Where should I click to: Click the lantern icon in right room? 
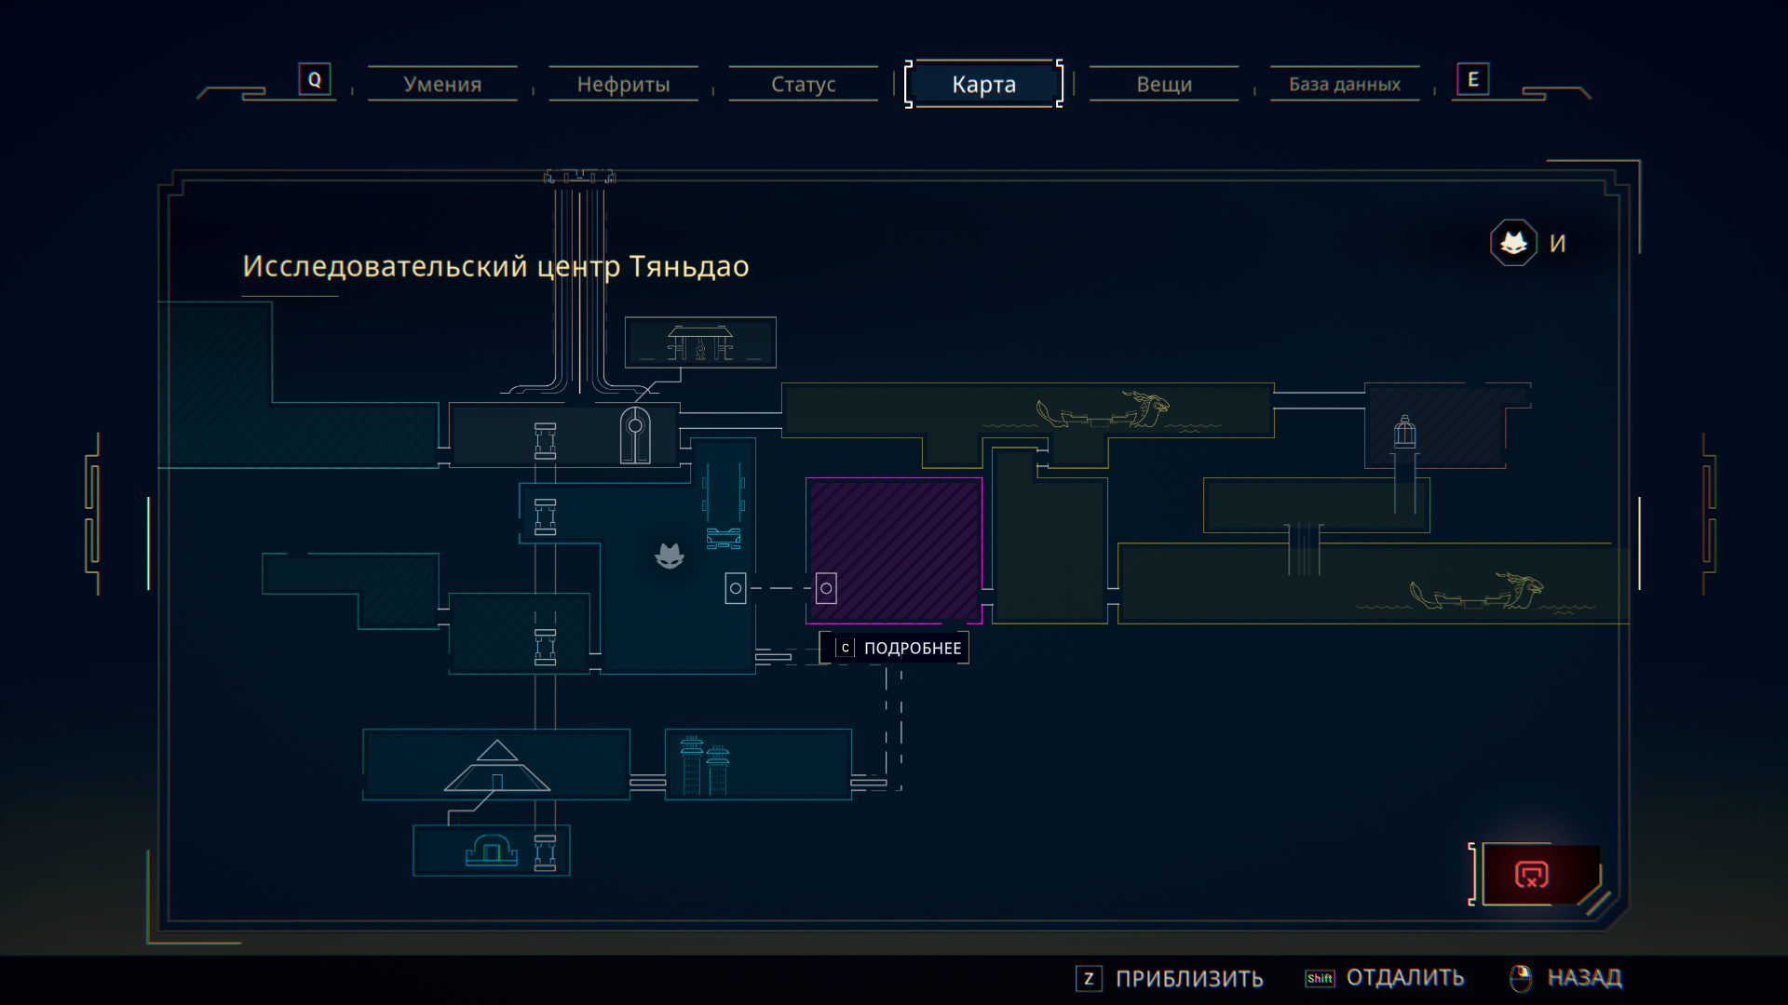[x=1404, y=433]
